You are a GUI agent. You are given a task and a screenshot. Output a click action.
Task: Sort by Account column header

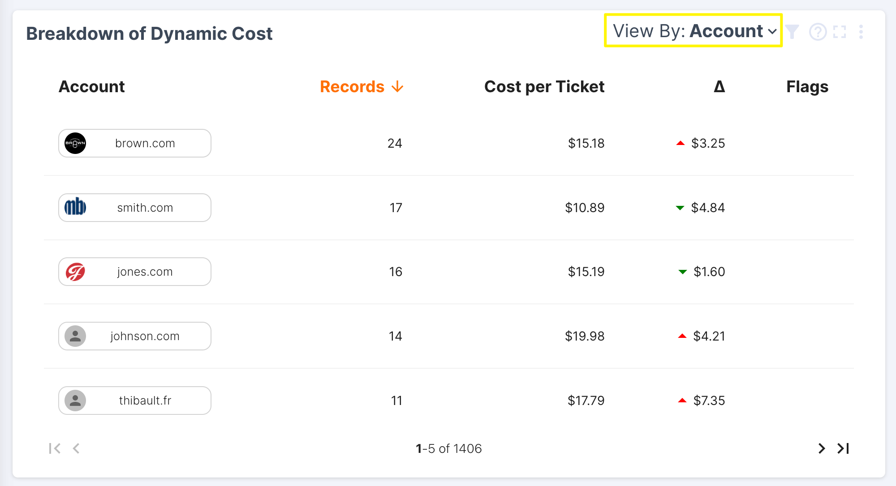(x=92, y=87)
